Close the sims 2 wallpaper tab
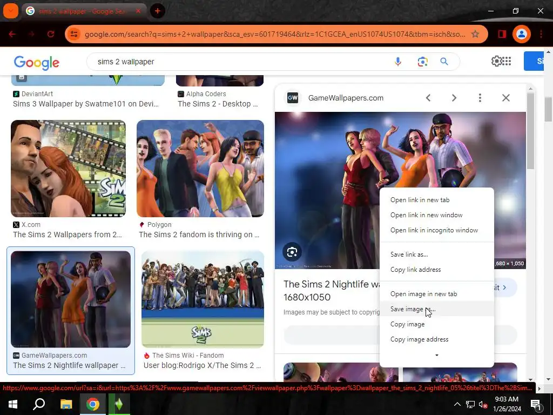 tap(138, 11)
